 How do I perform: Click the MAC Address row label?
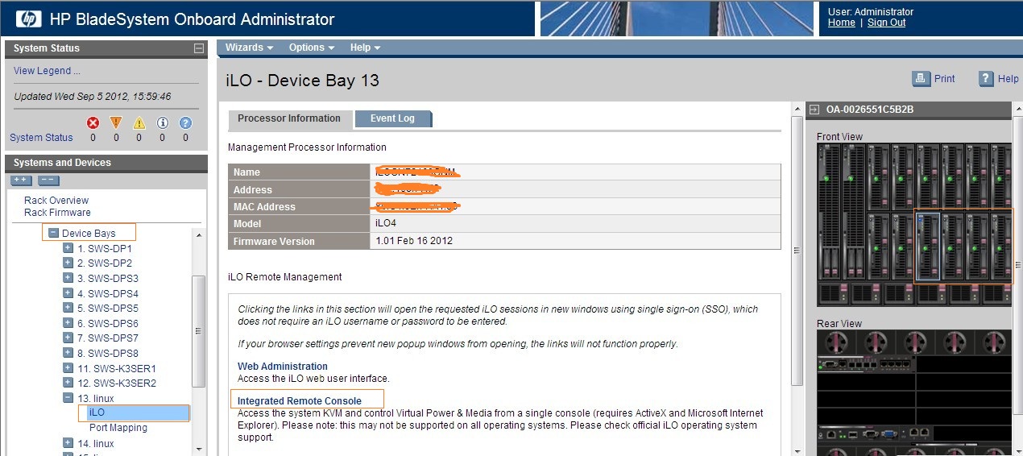[299, 207]
